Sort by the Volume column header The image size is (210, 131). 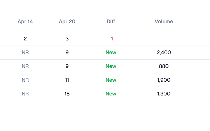[164, 21]
